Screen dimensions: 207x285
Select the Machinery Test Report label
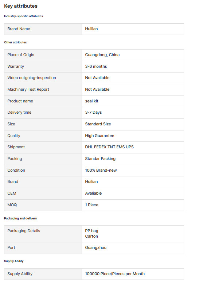click(28, 89)
